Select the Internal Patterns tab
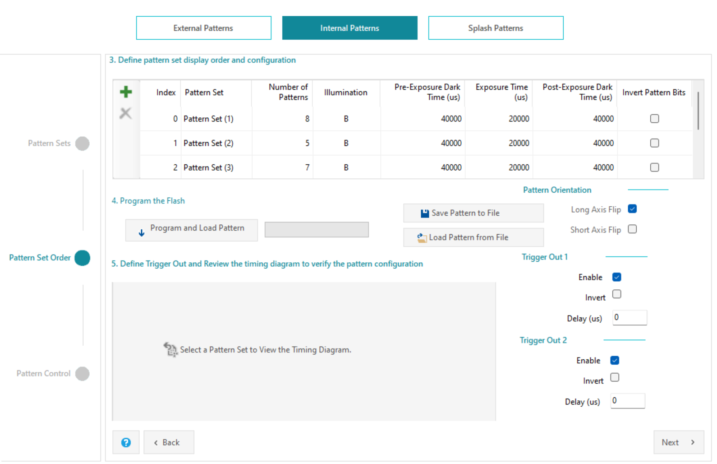Screen dimensions: 717x464 [350, 28]
